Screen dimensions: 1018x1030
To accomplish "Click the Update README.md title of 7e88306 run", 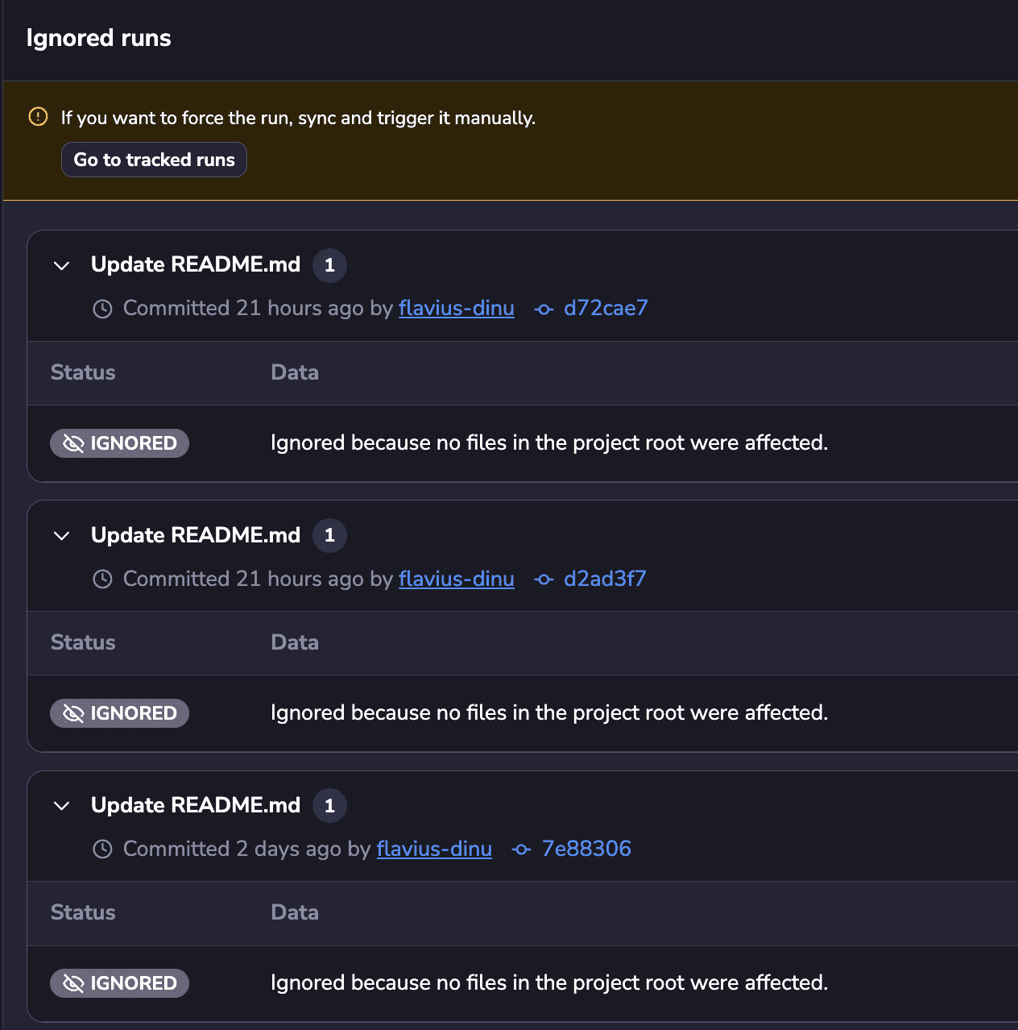I will point(196,804).
